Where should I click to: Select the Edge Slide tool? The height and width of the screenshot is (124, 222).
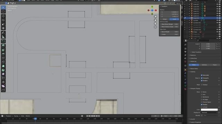point(3,78)
